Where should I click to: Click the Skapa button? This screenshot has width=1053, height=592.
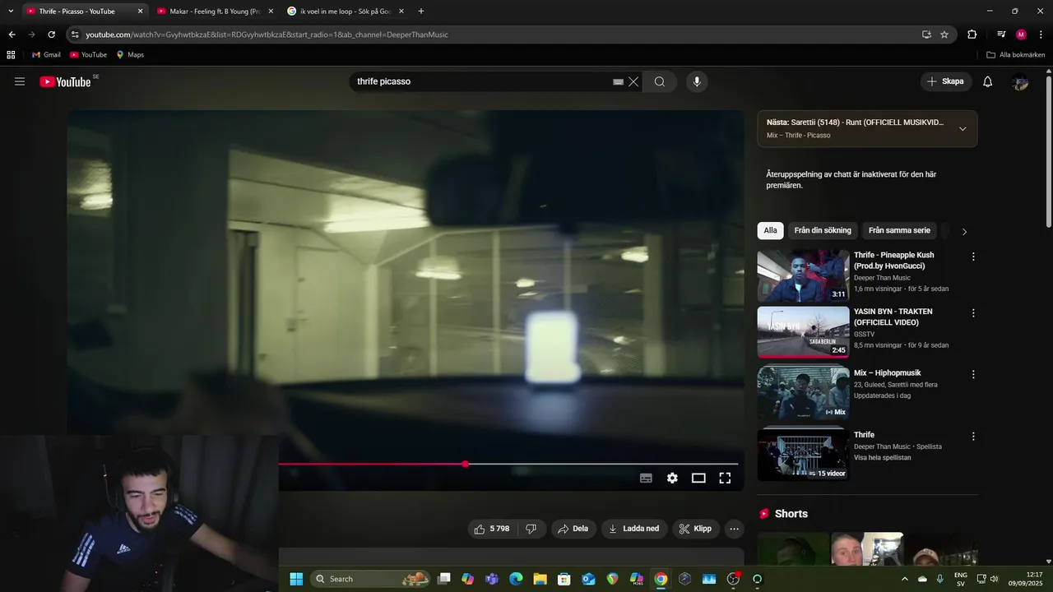(945, 81)
